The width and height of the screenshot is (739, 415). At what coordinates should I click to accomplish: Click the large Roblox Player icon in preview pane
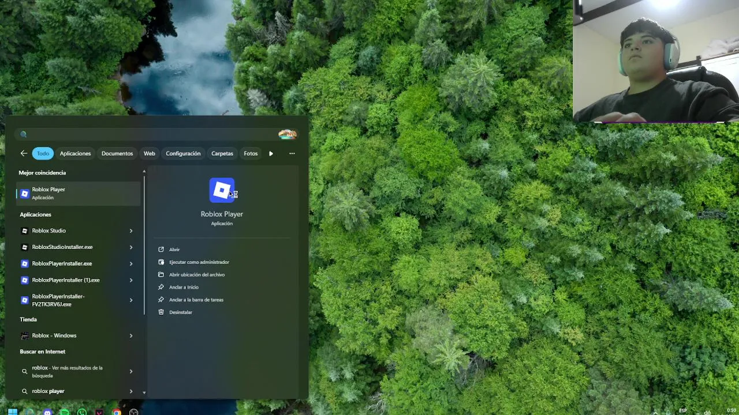[x=222, y=190]
